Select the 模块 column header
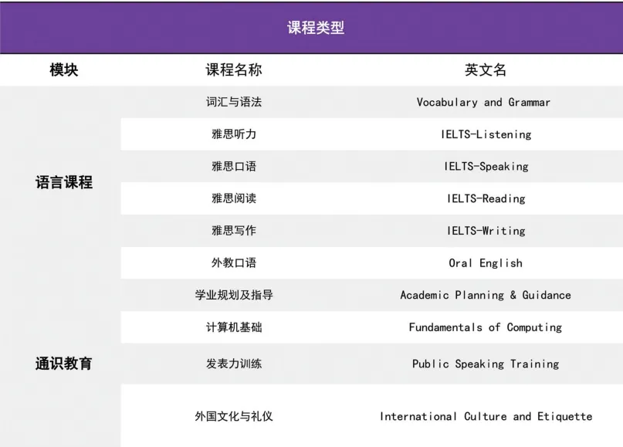 coord(64,69)
